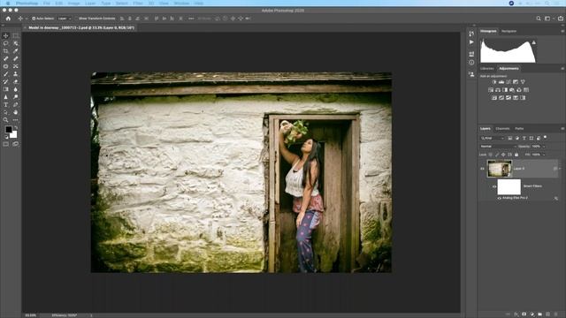Click the background color swatch
Screen dimensions: 566x318
pos(14,135)
